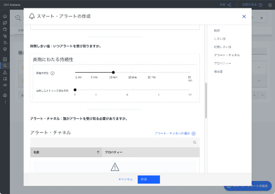Click the search icon in the background page's top-left
Viewport: 275px width, 194px height.
pyautogui.click(x=18, y=18)
